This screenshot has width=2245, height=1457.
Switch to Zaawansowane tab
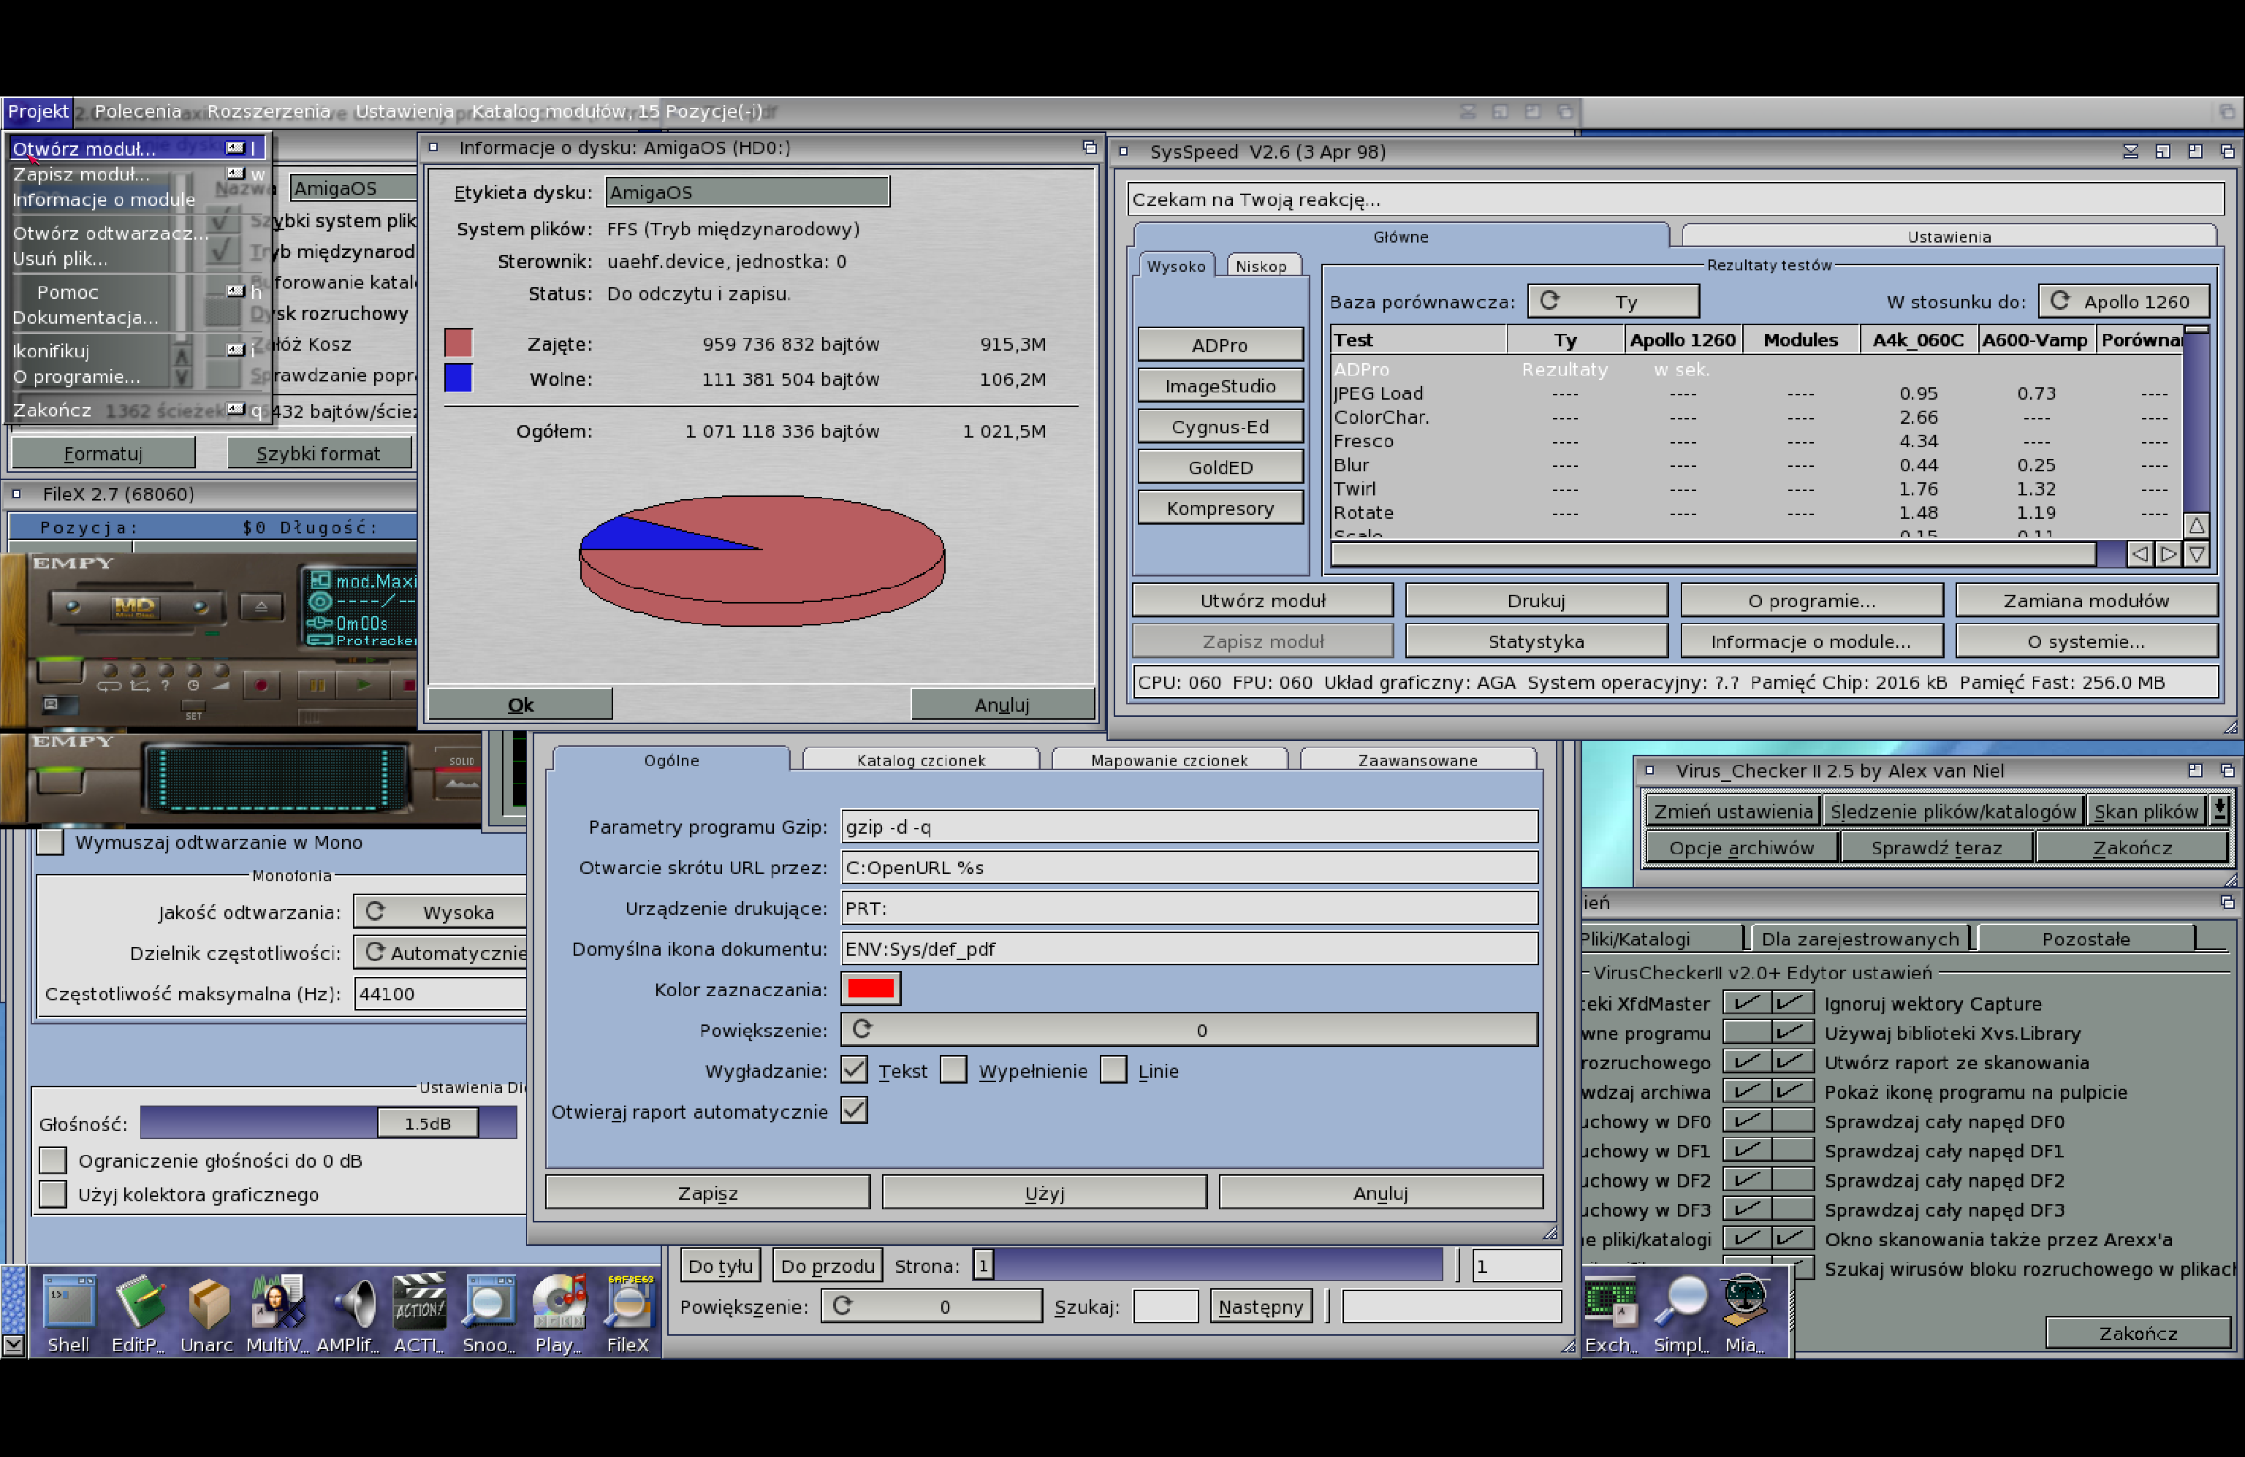click(x=1418, y=760)
